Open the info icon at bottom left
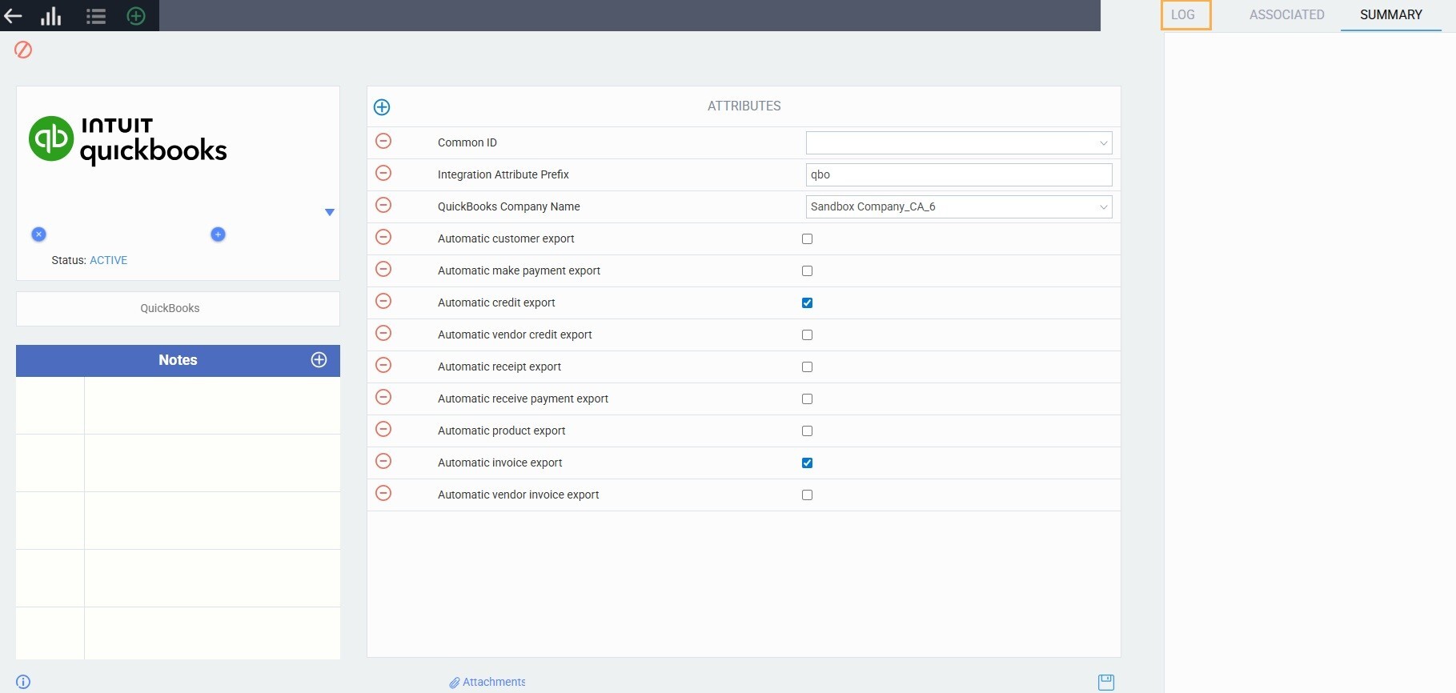1456x693 pixels. 23,682
